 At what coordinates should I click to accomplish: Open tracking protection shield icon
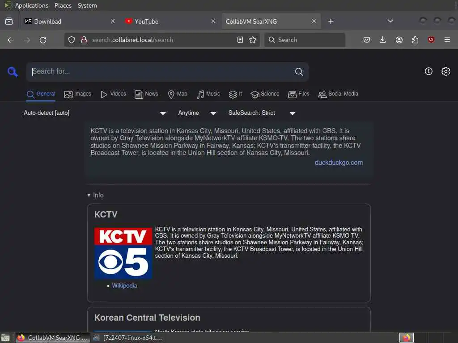click(x=72, y=40)
